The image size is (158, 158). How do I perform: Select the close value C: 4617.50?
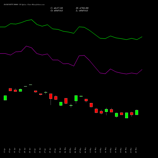[57, 8]
